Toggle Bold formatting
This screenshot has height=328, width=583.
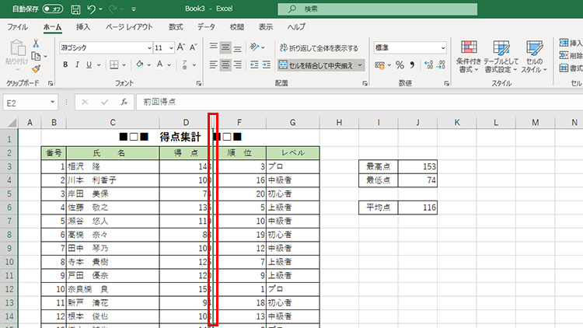(66, 65)
